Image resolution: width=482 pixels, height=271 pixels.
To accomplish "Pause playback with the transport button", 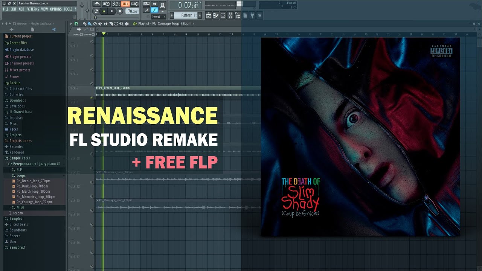I will point(104,11).
